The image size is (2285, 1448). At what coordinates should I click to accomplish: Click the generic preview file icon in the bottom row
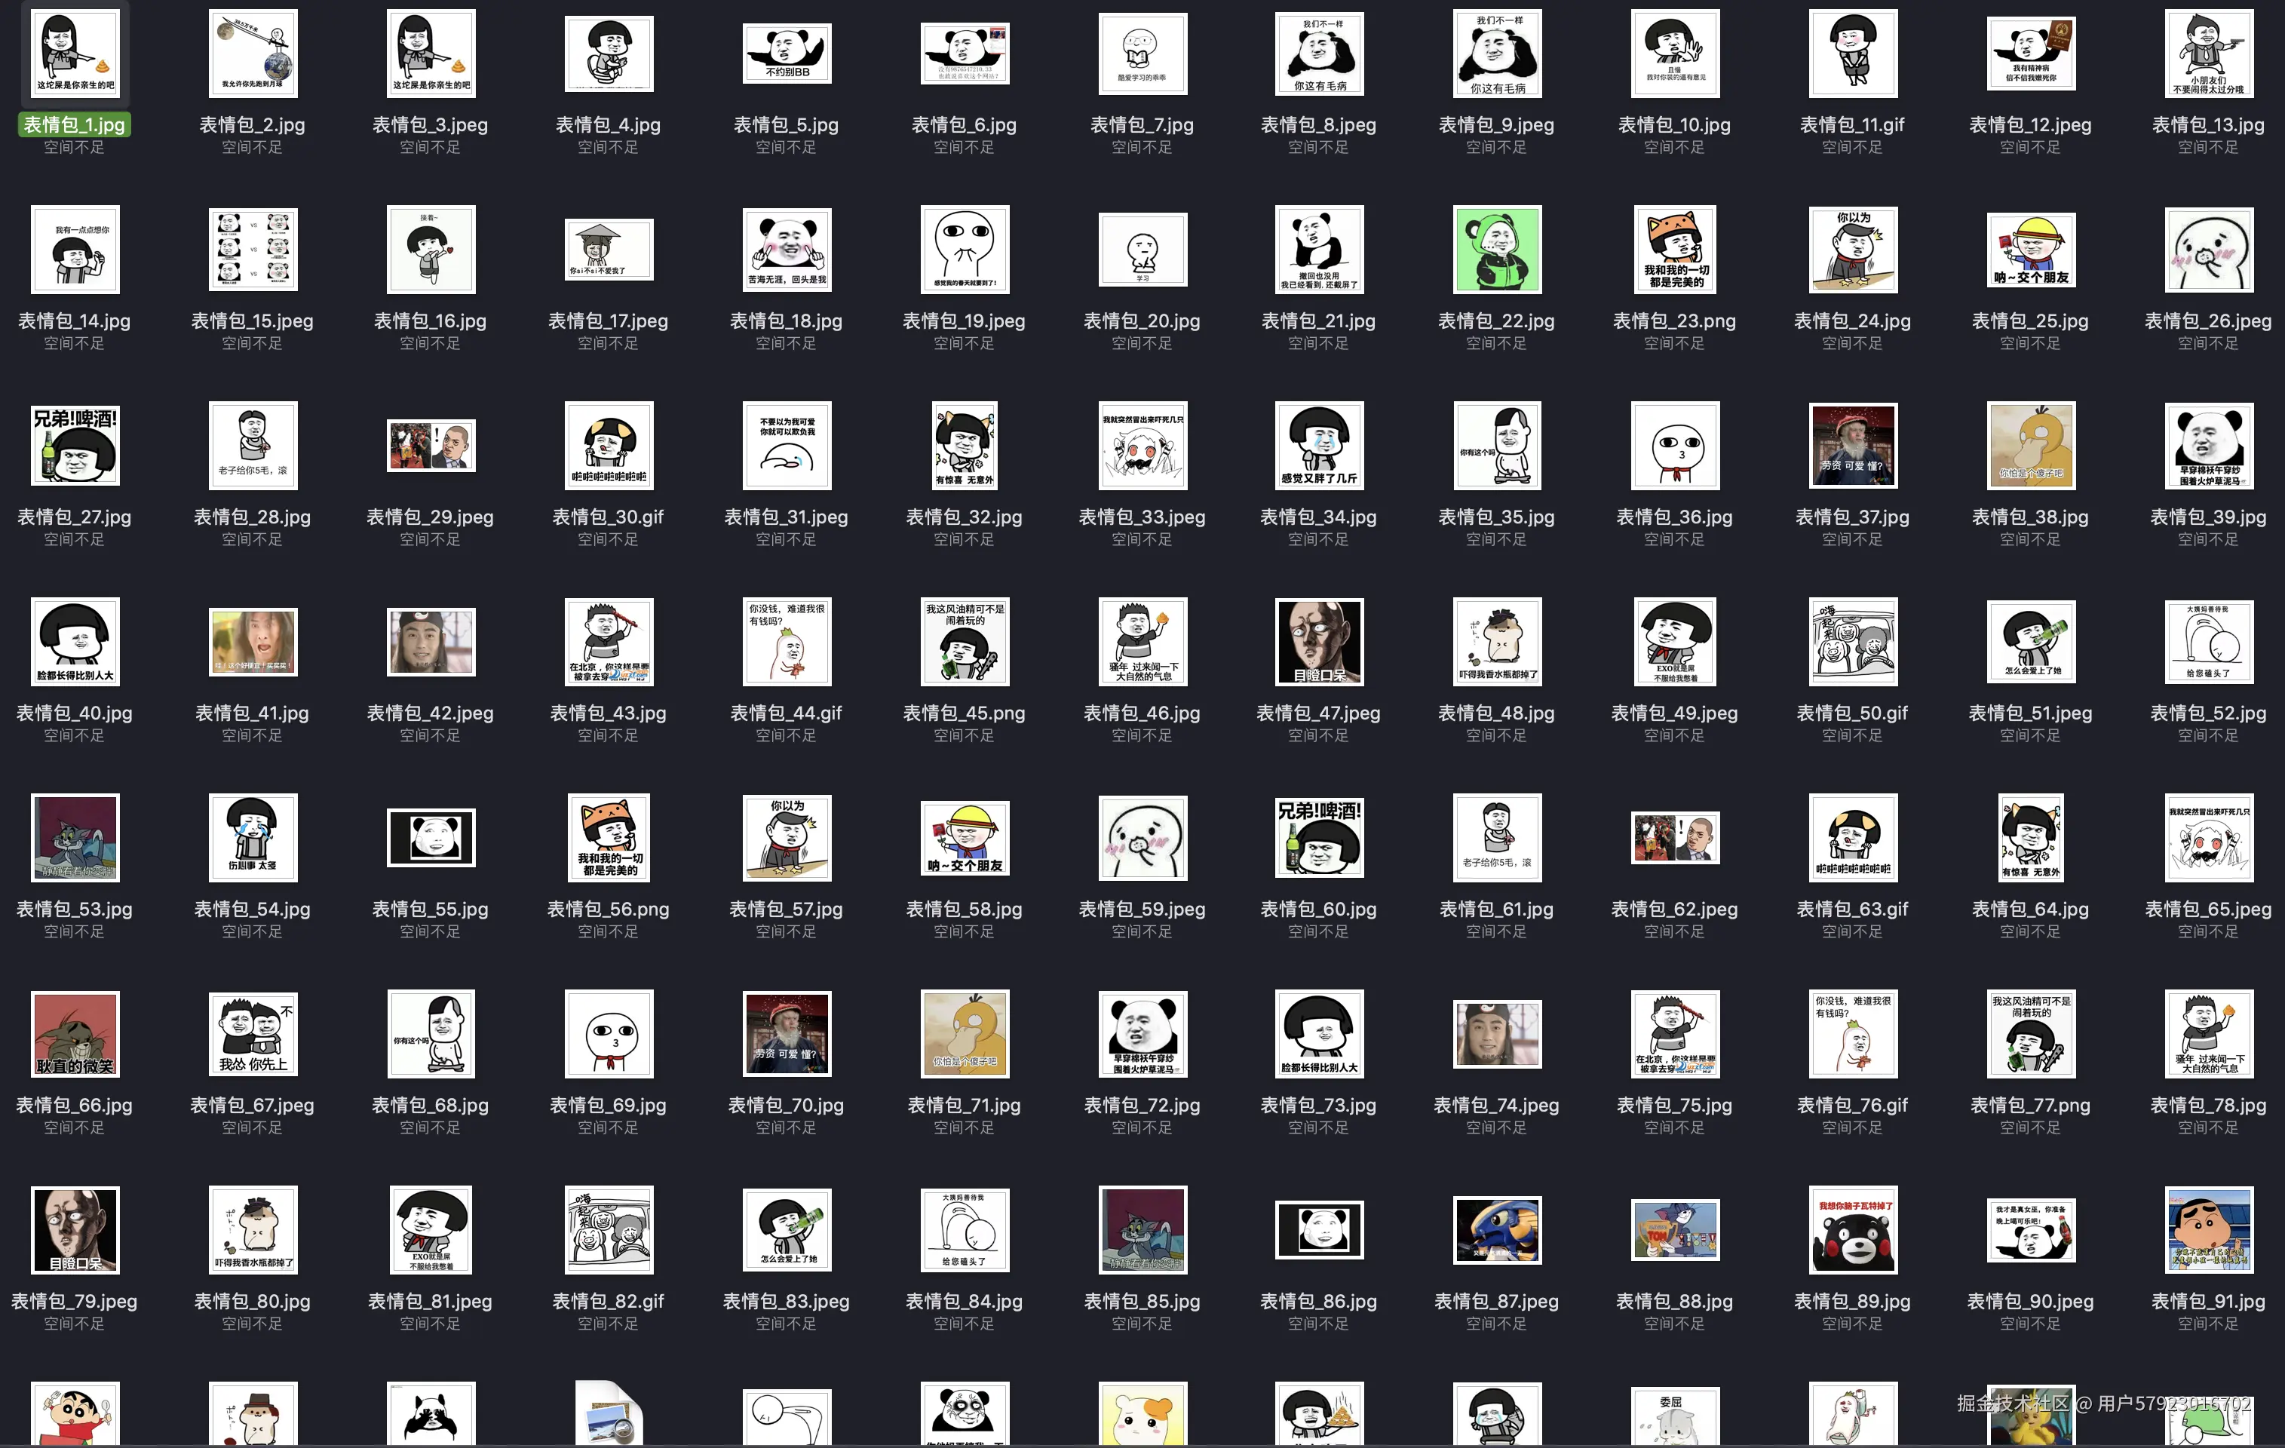609,1414
